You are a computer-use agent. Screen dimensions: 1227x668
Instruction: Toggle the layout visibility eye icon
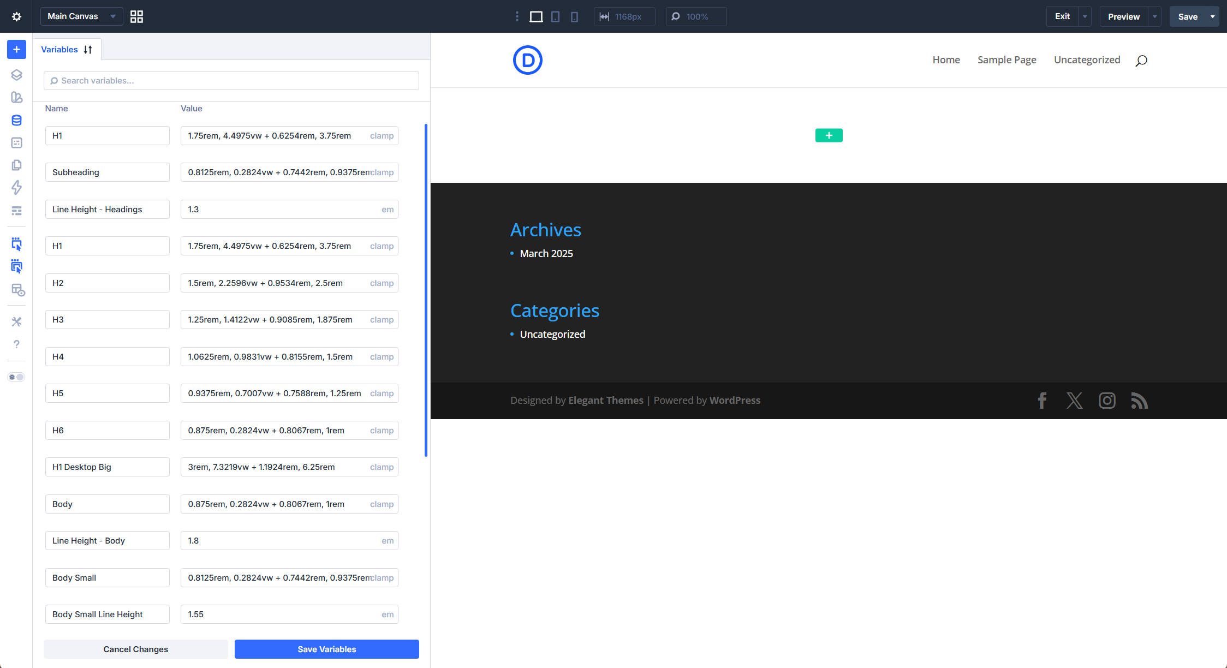[18, 290]
